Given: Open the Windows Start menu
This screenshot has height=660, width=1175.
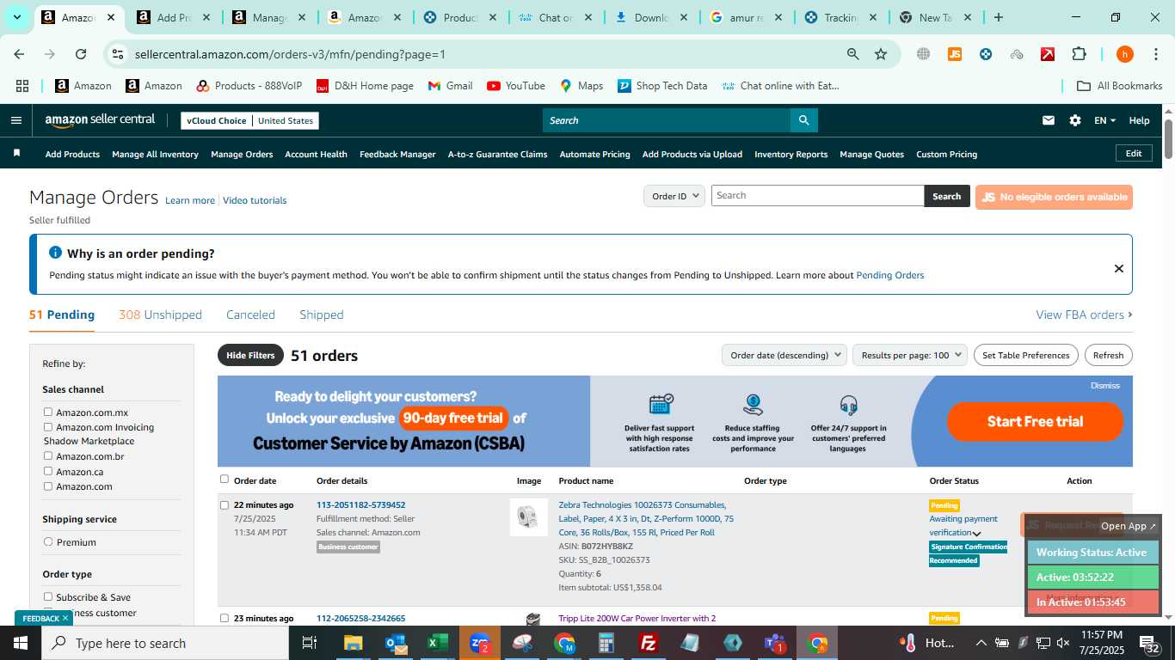Looking at the screenshot, I should point(20,643).
